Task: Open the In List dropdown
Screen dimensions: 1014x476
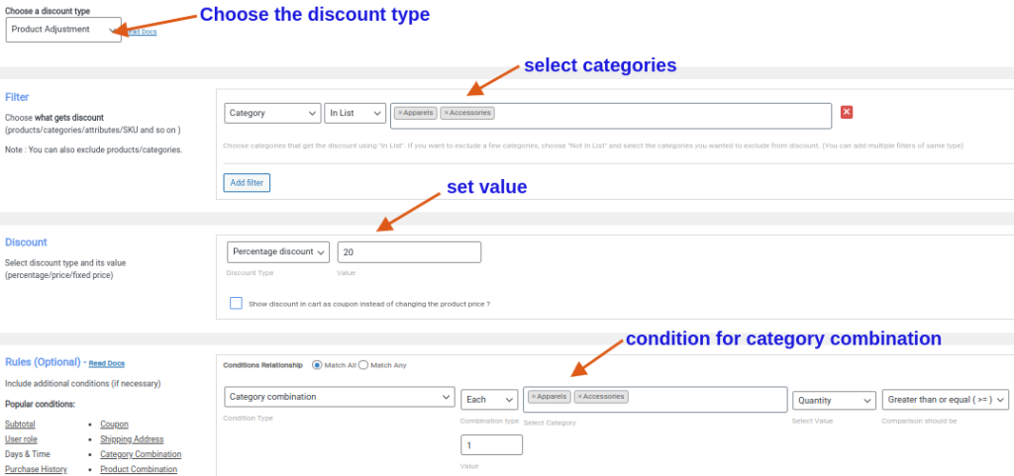Action: click(355, 114)
